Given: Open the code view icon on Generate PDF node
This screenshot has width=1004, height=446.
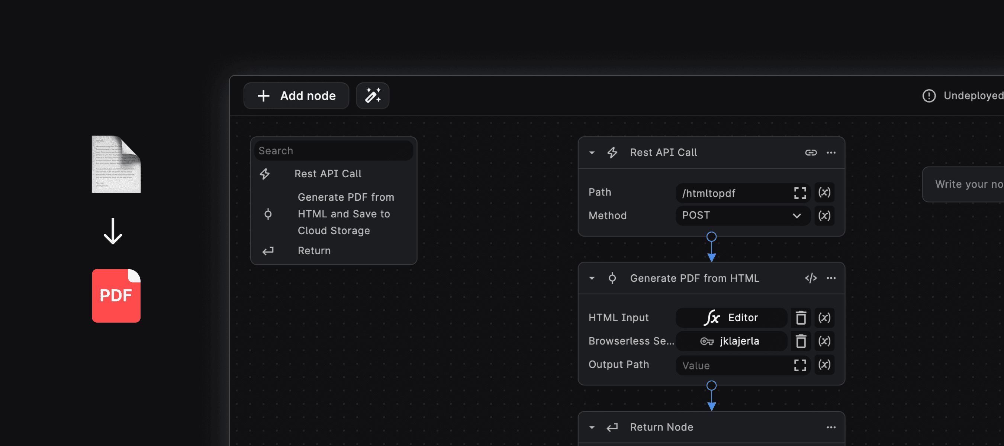Looking at the screenshot, I should [811, 278].
